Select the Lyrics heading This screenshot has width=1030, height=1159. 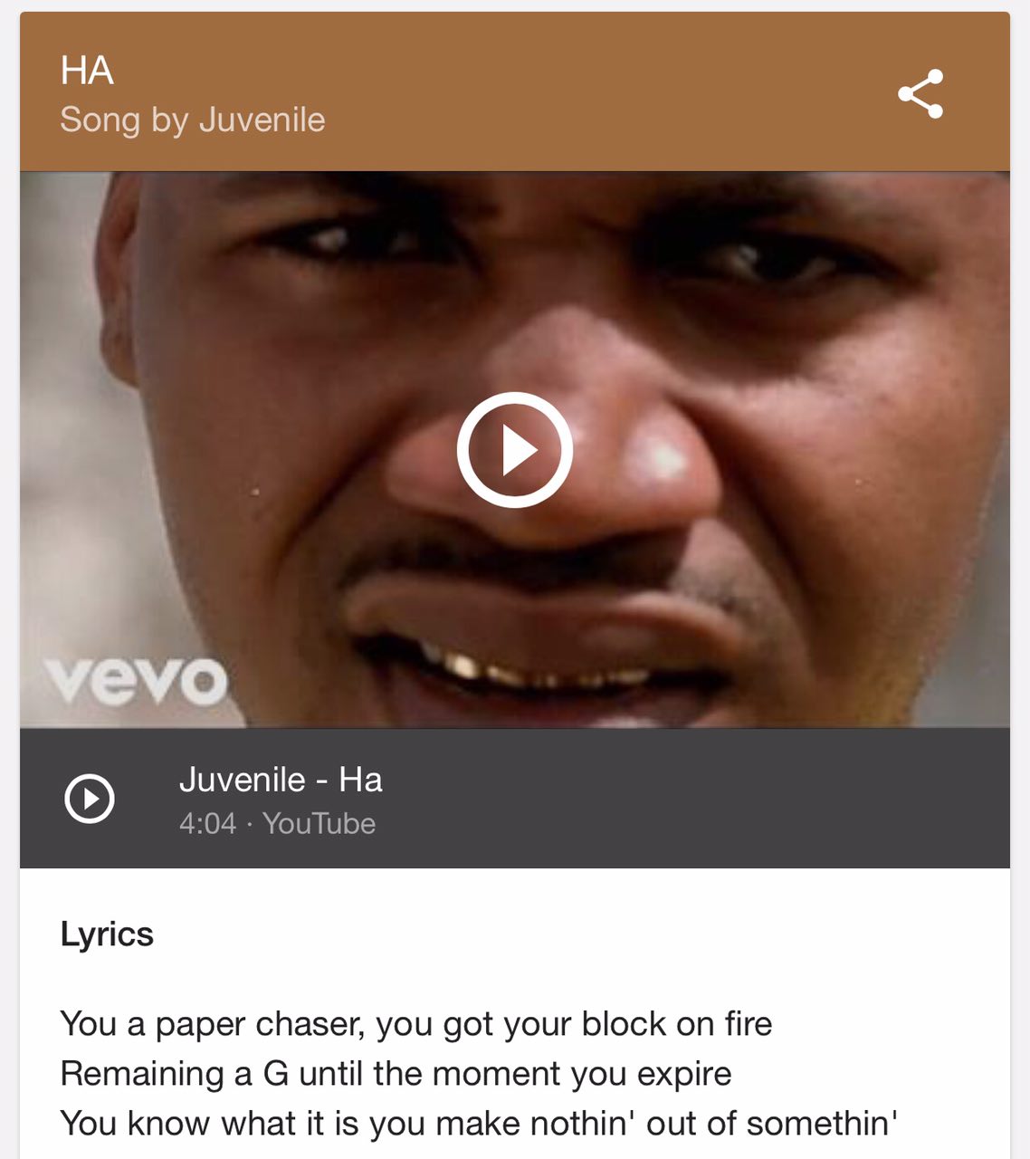pos(107,934)
